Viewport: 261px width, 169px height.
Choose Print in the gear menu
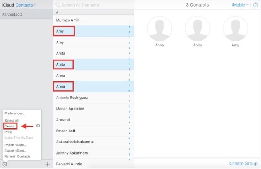pos(8,132)
